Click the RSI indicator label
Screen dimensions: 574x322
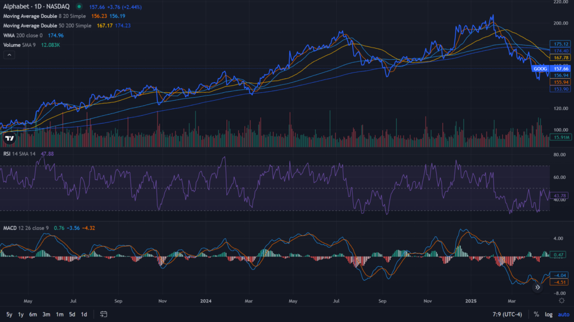point(8,153)
